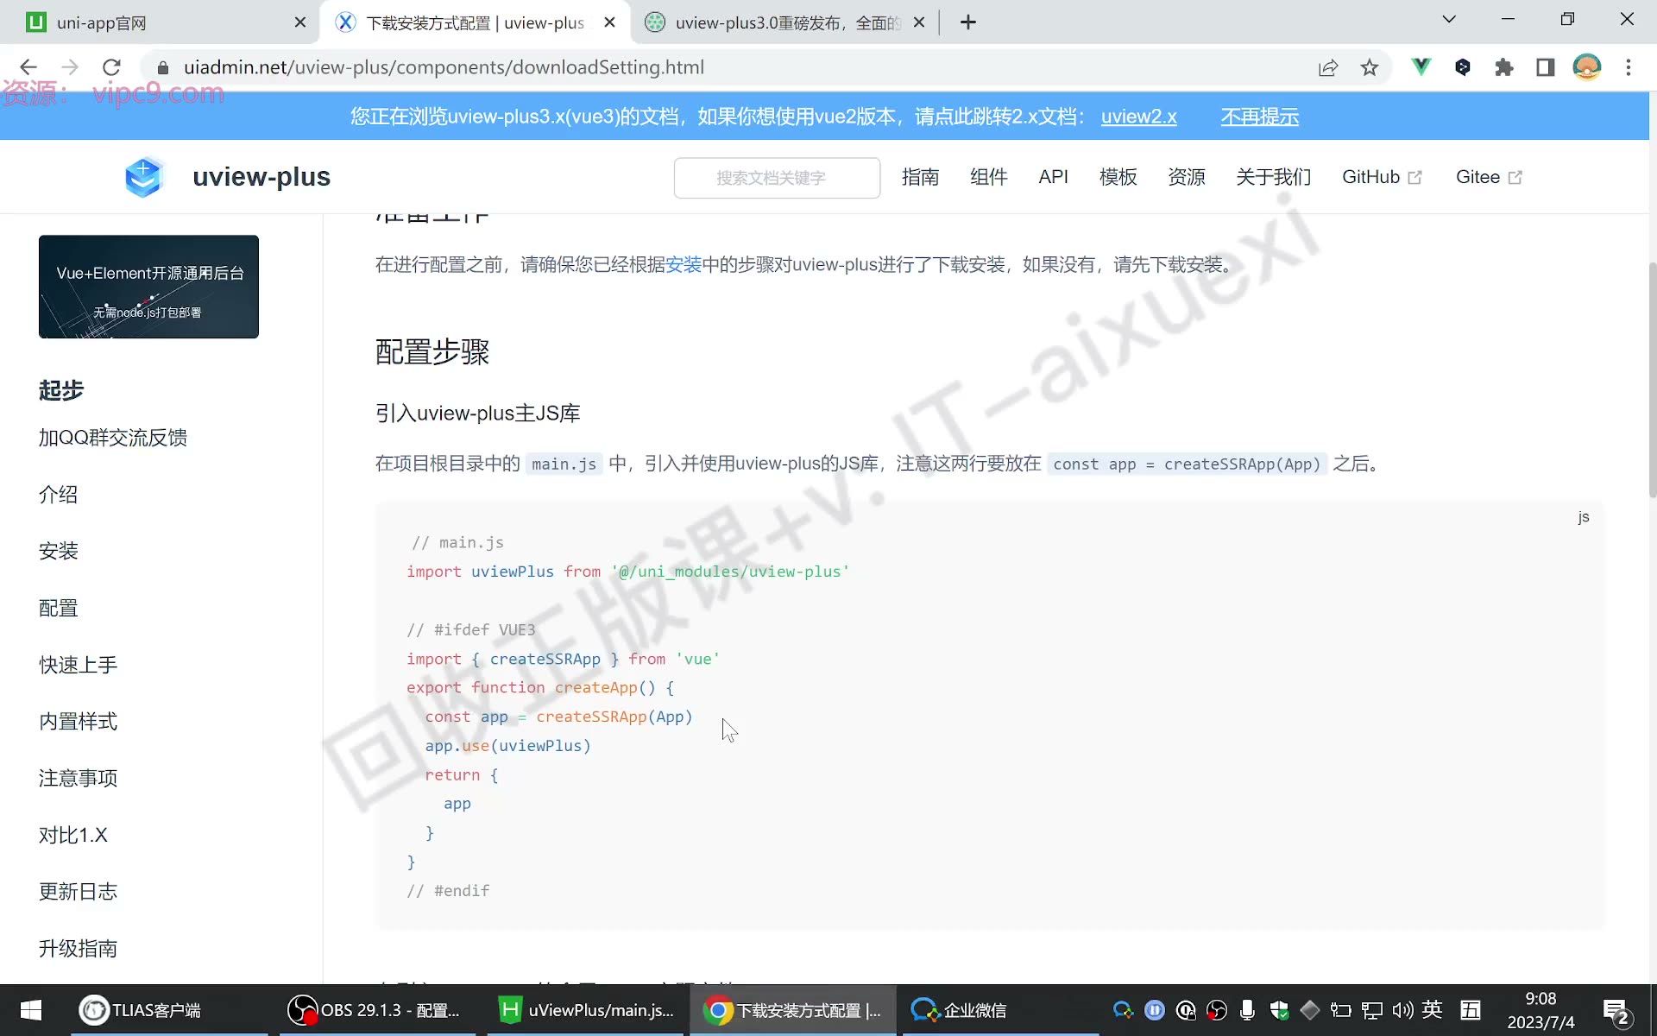Open the taskbar notification center icon
This screenshot has width=1657, height=1036.
[1616, 1011]
